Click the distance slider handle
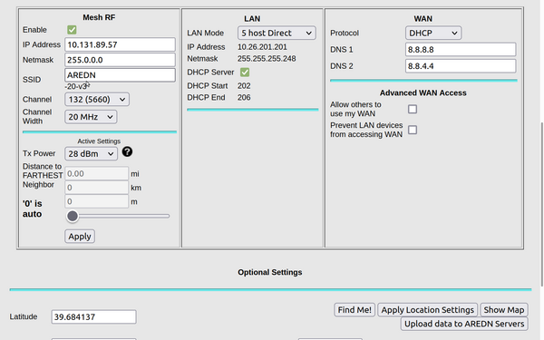This screenshot has height=340, width=544. pyautogui.click(x=73, y=216)
